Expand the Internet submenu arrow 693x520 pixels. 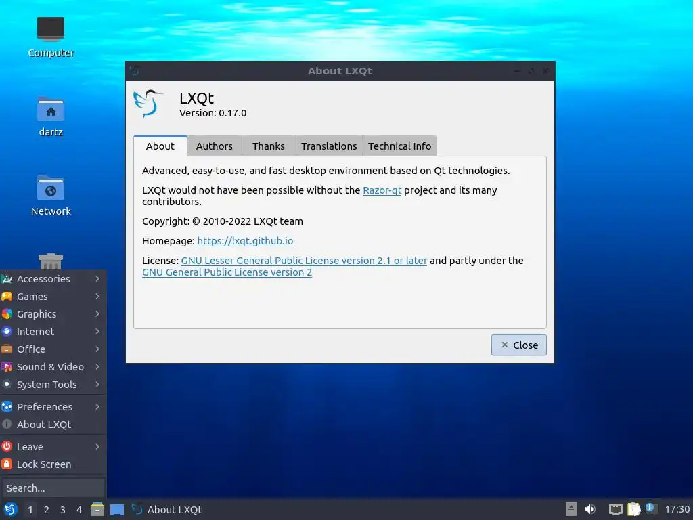click(x=97, y=331)
